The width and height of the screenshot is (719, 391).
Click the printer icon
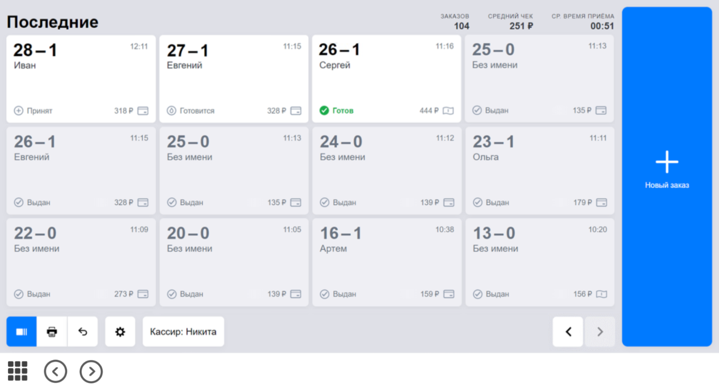[52, 332]
